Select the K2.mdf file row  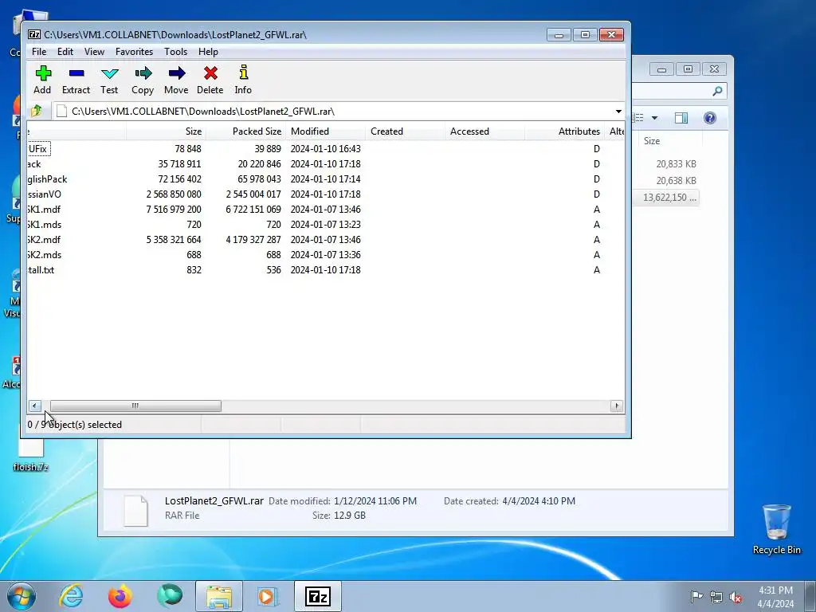pyautogui.click(x=325, y=239)
